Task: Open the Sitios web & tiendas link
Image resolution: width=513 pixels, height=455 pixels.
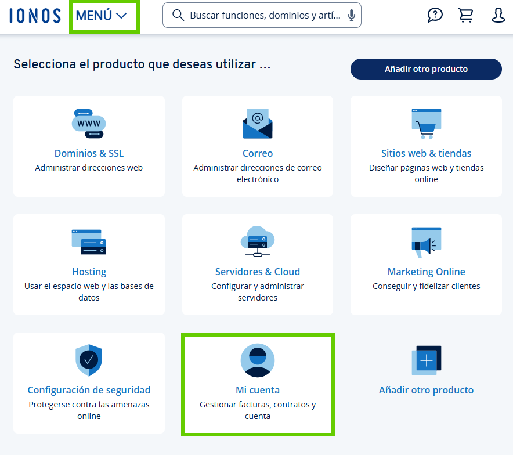Action: 426,153
